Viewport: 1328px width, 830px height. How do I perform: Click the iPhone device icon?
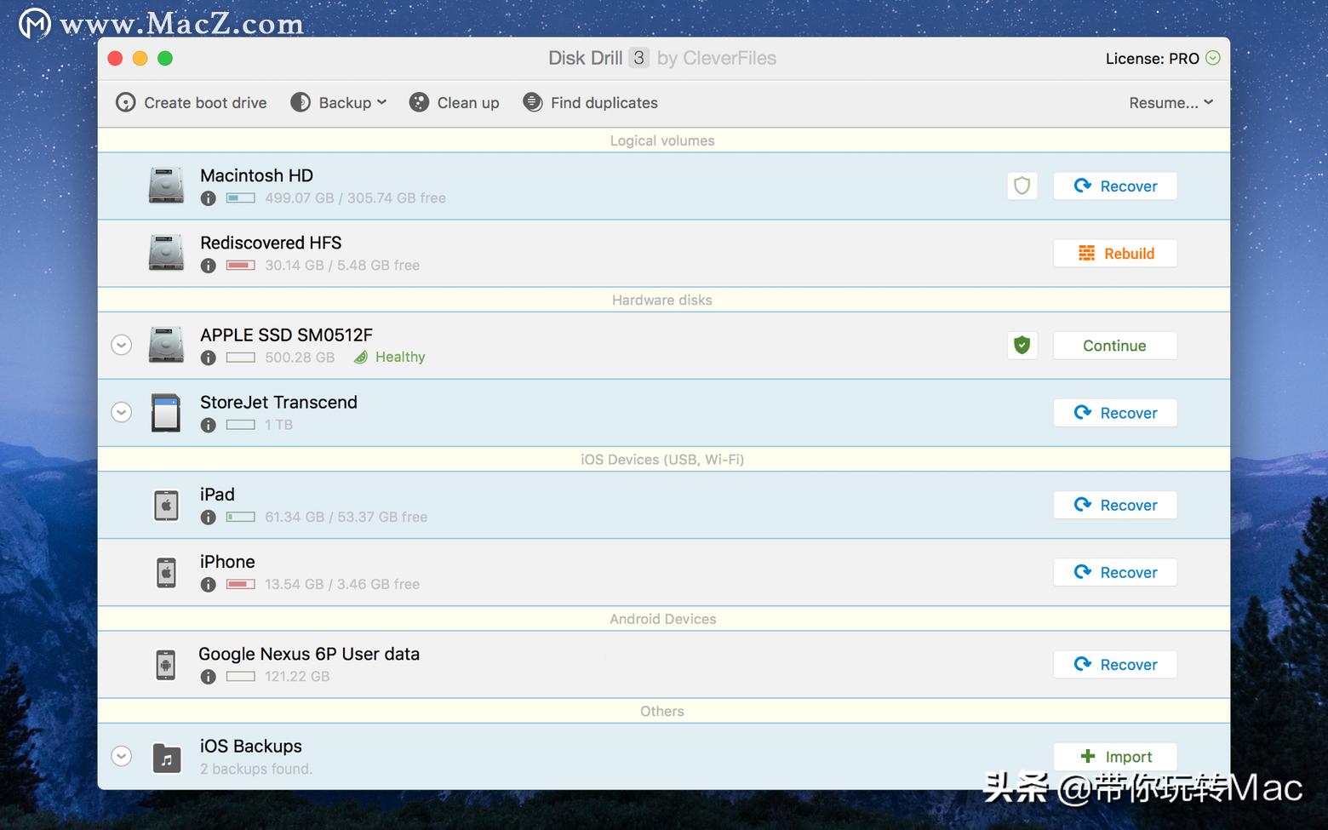pyautogui.click(x=166, y=572)
